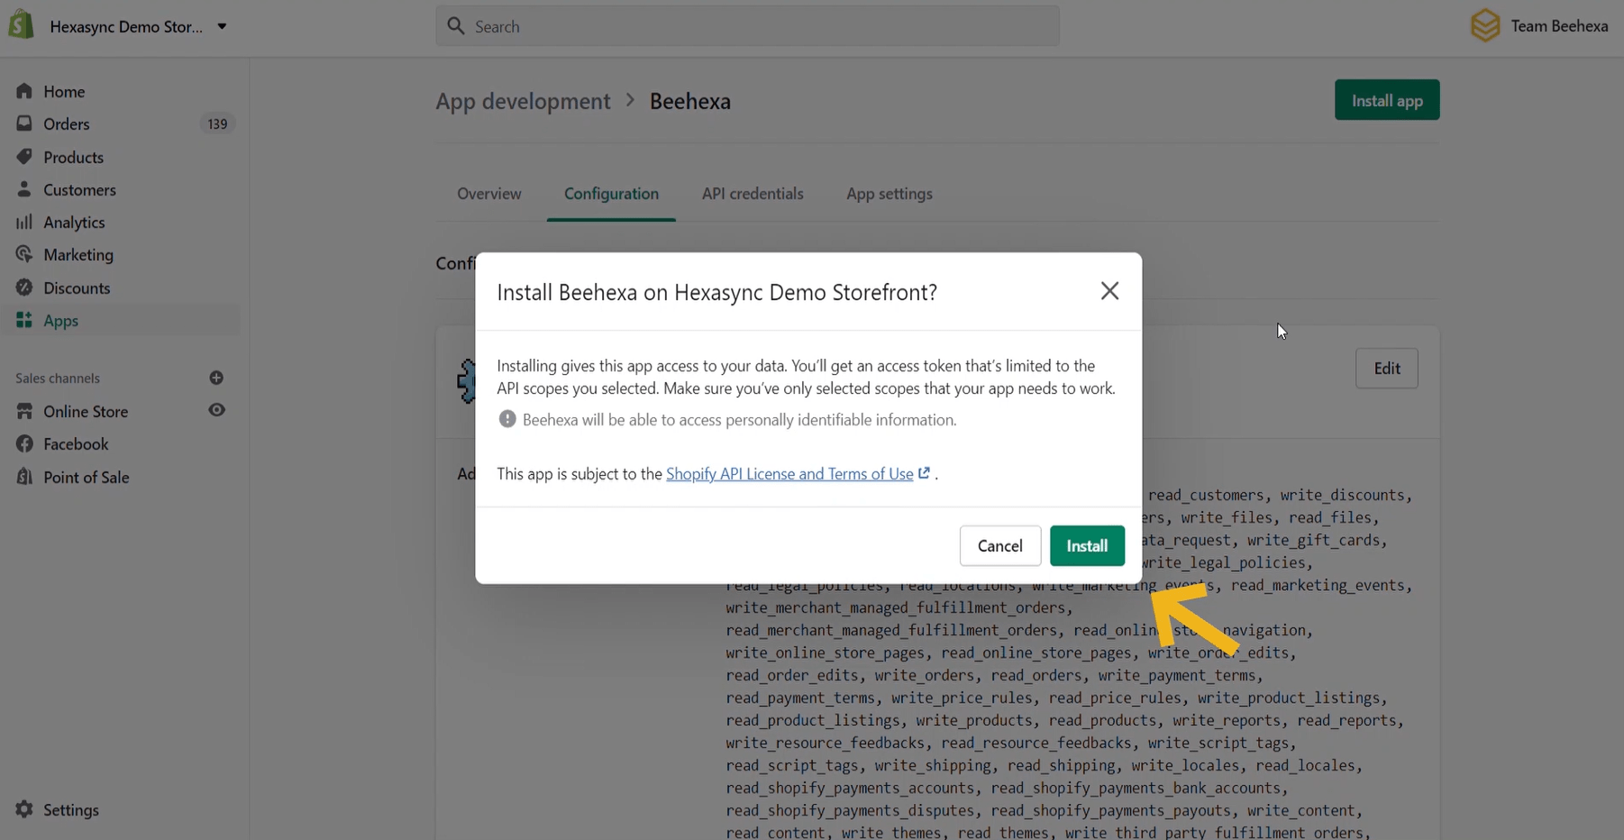Screen dimensions: 1624x840
Task: Close the install dialog with X
Action: (x=1109, y=290)
